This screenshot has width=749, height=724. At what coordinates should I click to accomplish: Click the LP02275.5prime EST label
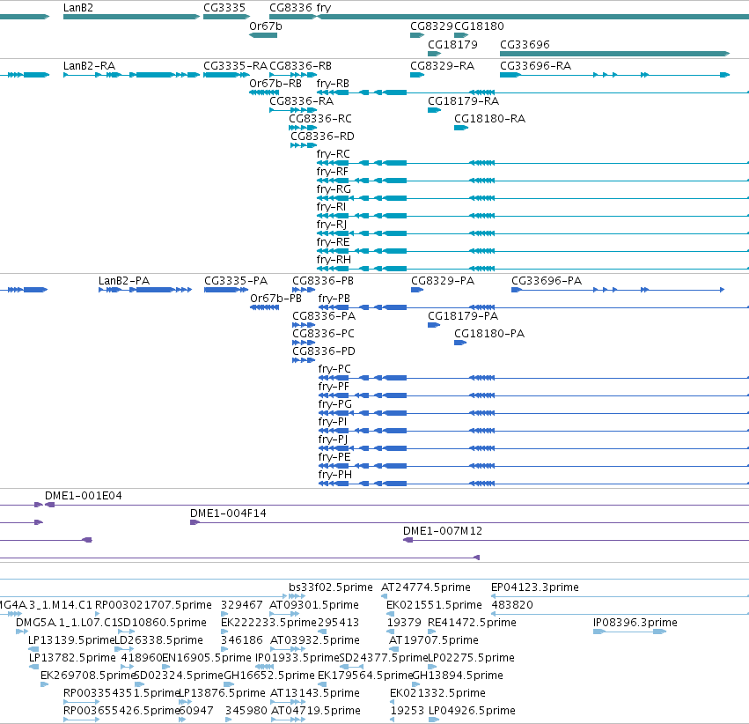pos(471,658)
